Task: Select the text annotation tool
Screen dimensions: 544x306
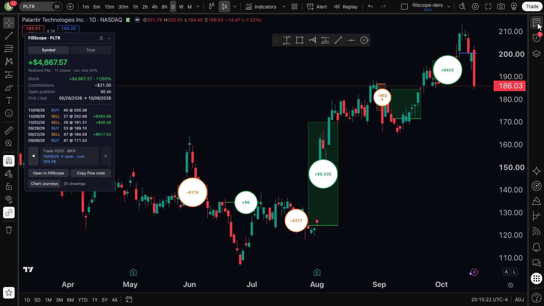Action: (x=9, y=100)
